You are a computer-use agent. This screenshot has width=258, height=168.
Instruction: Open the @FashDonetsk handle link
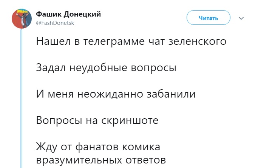(x=55, y=23)
